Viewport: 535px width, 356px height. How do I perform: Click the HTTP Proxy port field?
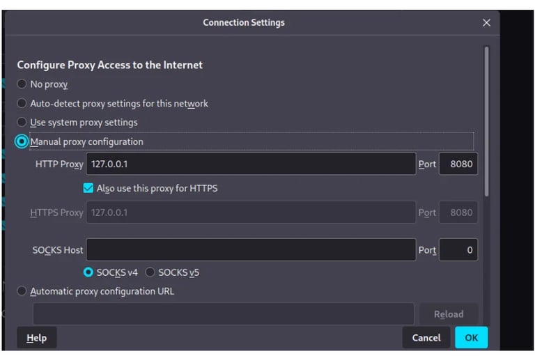click(458, 164)
